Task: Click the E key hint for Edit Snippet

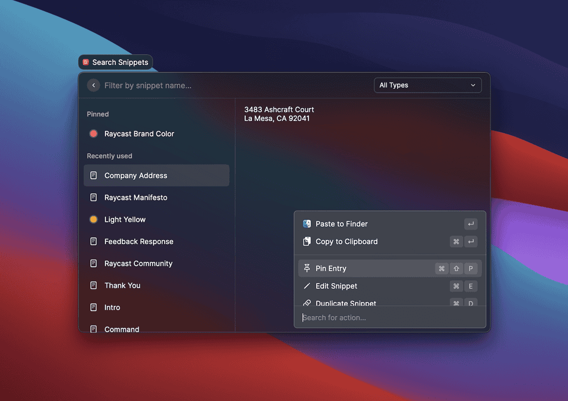Action: pos(470,286)
